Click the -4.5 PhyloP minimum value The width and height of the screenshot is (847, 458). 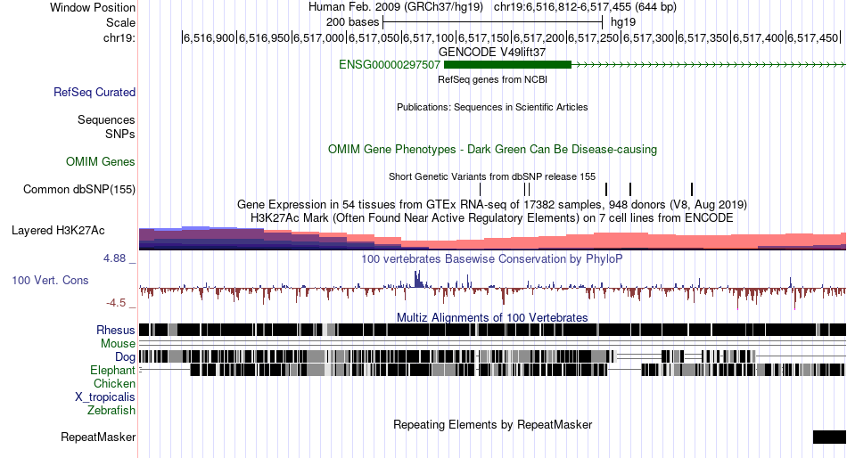[116, 303]
